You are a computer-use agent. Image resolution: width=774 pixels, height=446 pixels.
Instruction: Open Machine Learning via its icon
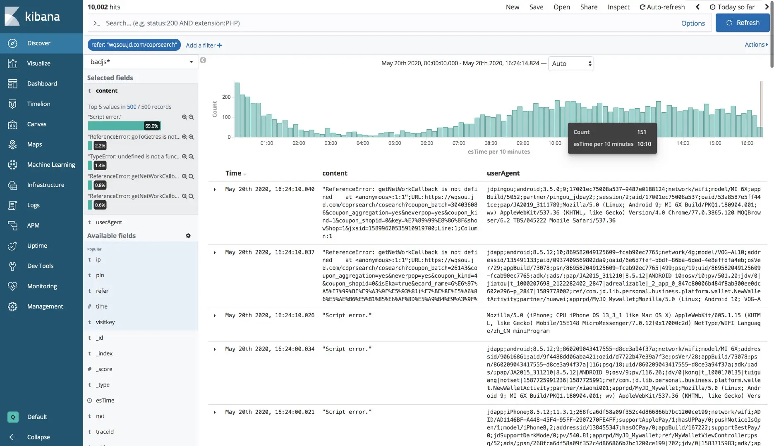tap(12, 165)
